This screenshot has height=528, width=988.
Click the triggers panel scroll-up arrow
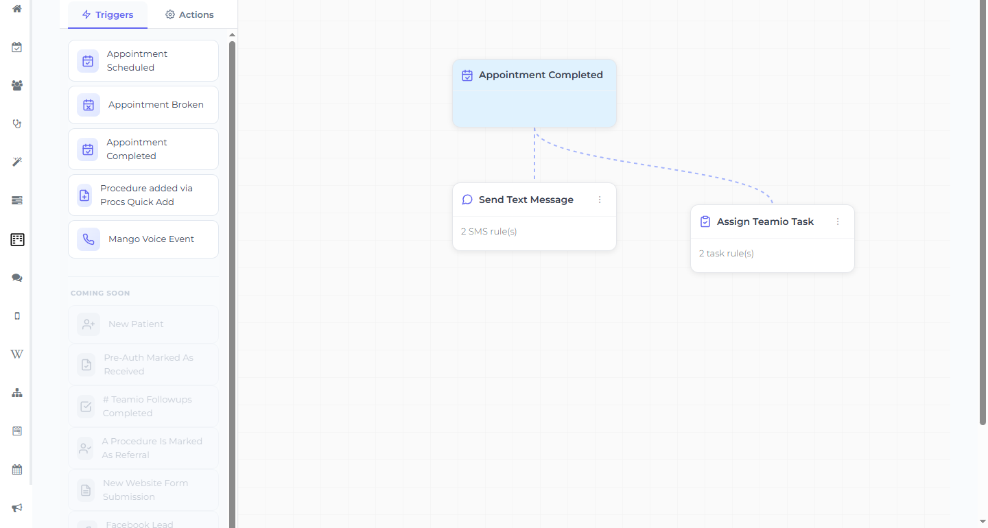pyautogui.click(x=232, y=34)
